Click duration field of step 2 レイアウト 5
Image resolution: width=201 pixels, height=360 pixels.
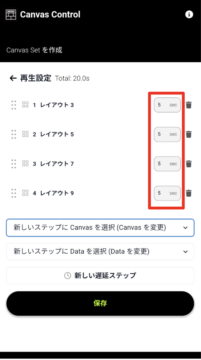point(167,134)
